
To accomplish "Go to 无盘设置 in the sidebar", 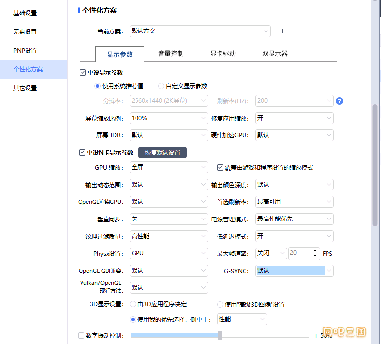I will click(x=25, y=32).
